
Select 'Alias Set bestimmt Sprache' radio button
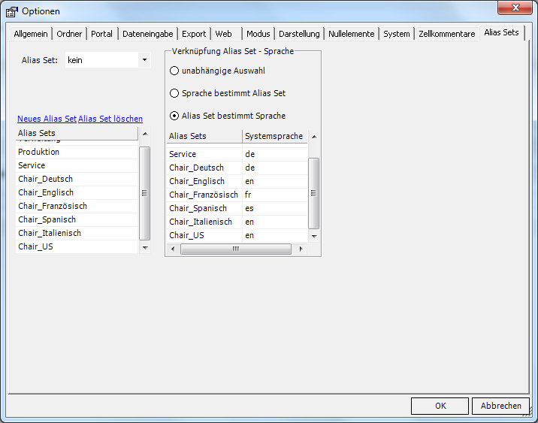pos(174,116)
